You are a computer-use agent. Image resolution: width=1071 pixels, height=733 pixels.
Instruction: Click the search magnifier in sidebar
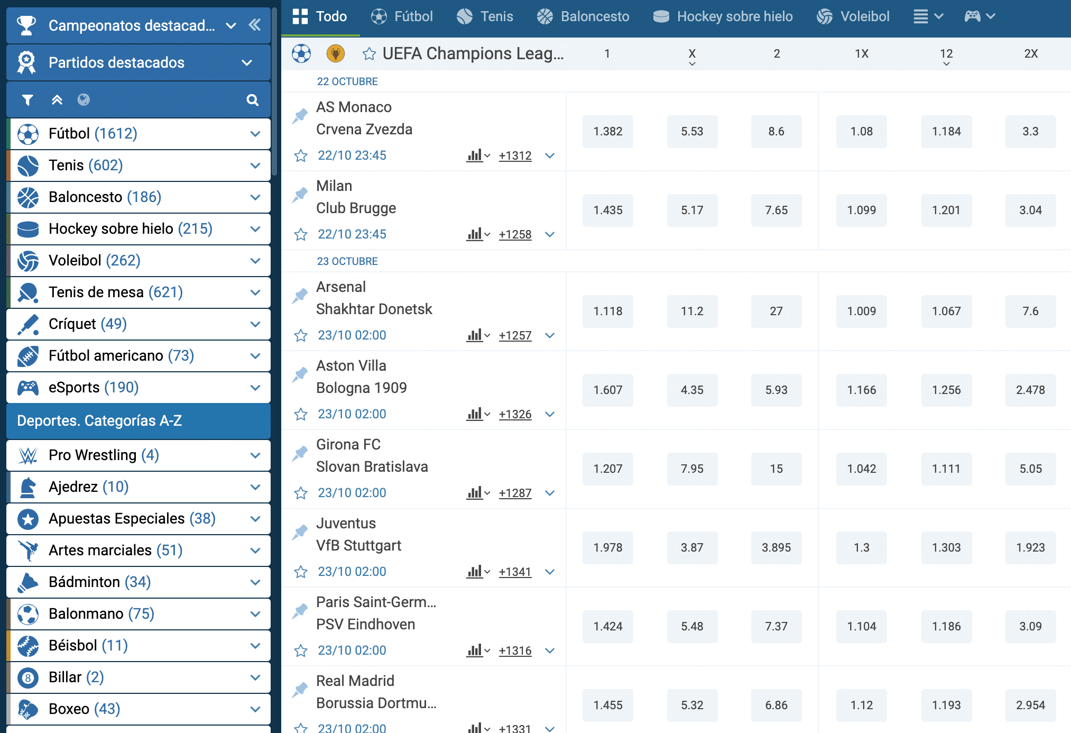pos(252,100)
